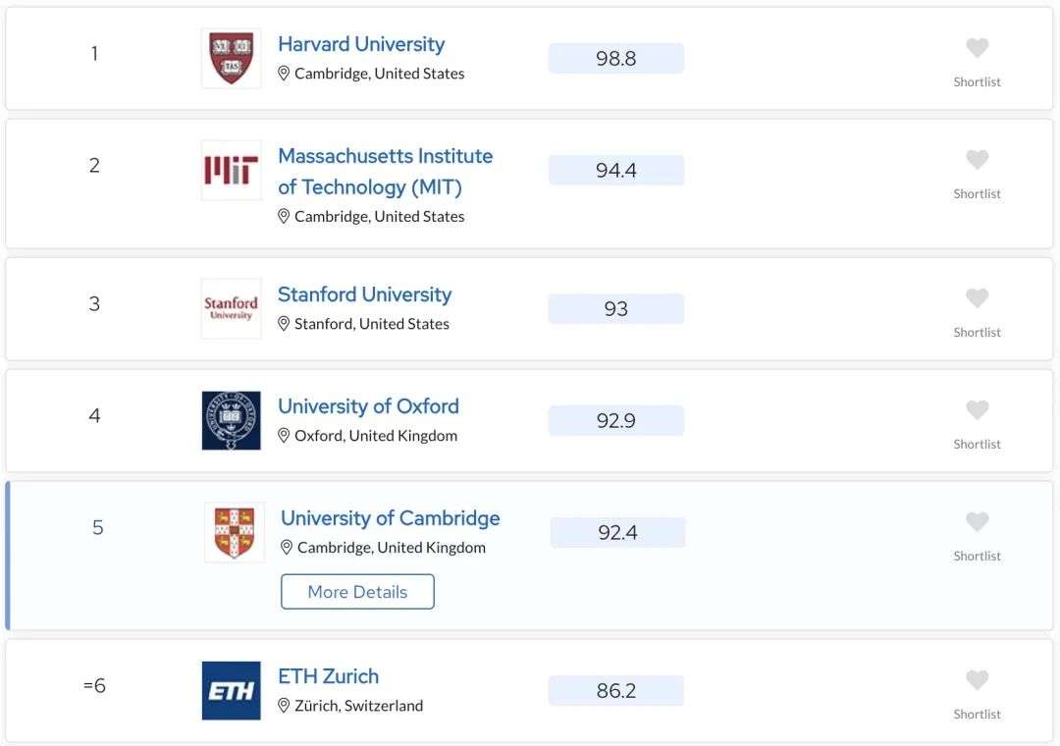This screenshot has height=746, width=1060.
Task: Go to Massachusetts Institute of Technology page
Action: pyautogui.click(x=386, y=171)
